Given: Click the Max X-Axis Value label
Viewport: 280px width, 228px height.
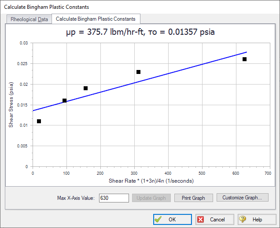Looking at the screenshot, I should [x=76, y=198].
